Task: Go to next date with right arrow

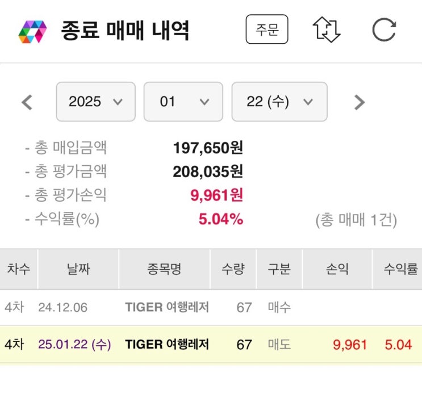Action: pyautogui.click(x=359, y=102)
